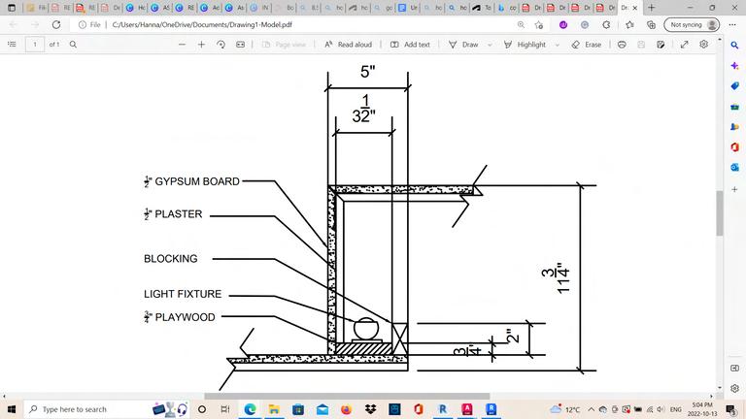Open the sidebar settings gear at bottom
This screenshot has height=419, width=746.
[734, 388]
